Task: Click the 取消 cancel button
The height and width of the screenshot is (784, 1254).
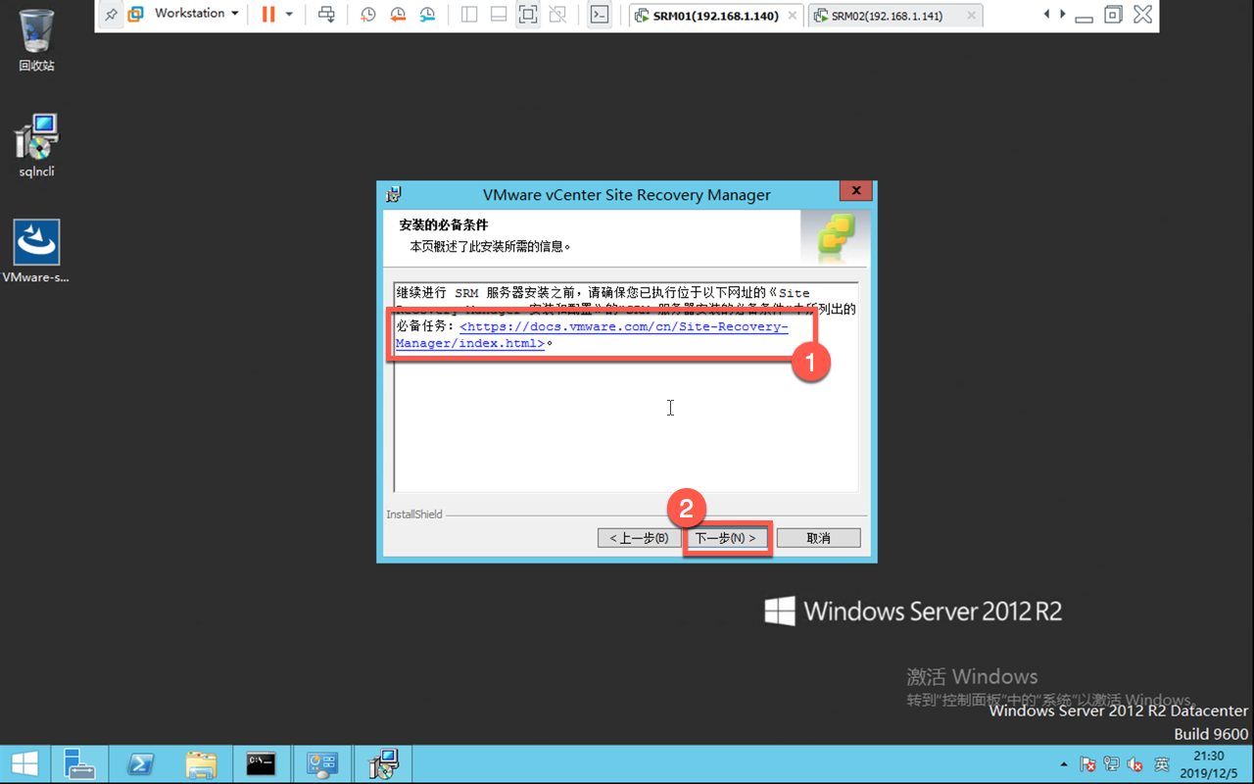Action: coord(818,538)
